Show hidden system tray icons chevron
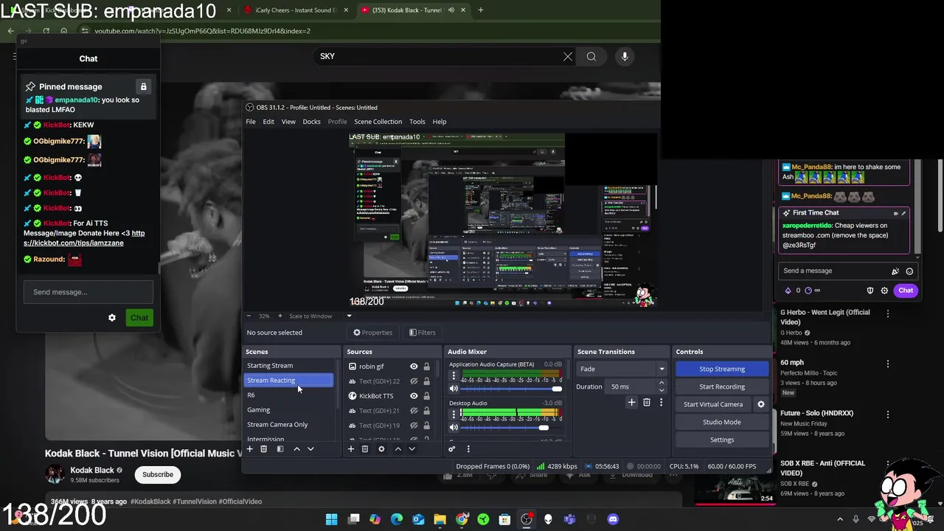The height and width of the screenshot is (531, 944). pos(840,519)
